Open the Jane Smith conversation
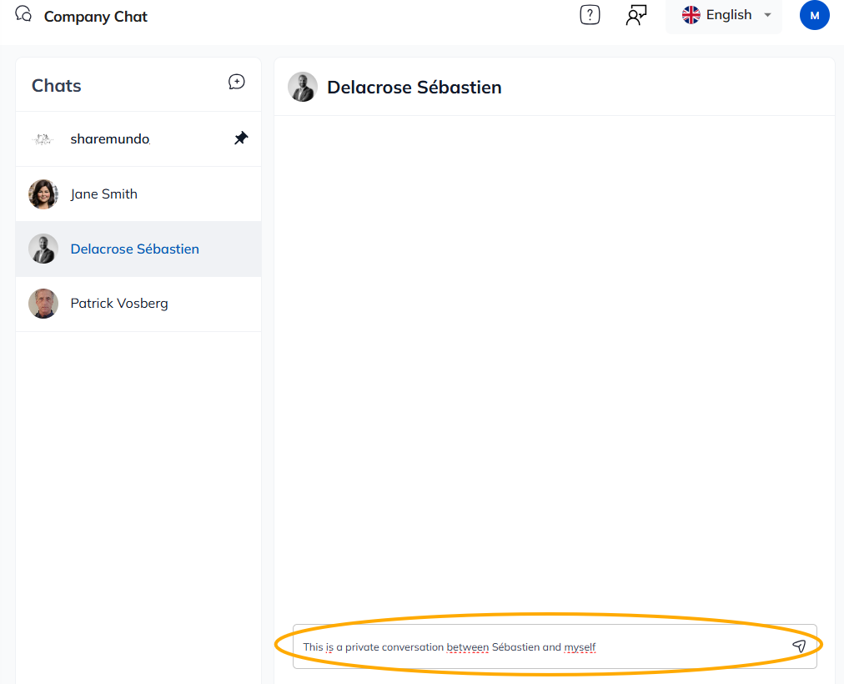 104,194
